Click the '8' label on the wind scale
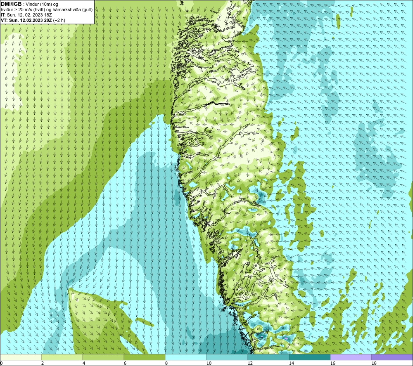This screenshot has width=413, height=366. 166,364
